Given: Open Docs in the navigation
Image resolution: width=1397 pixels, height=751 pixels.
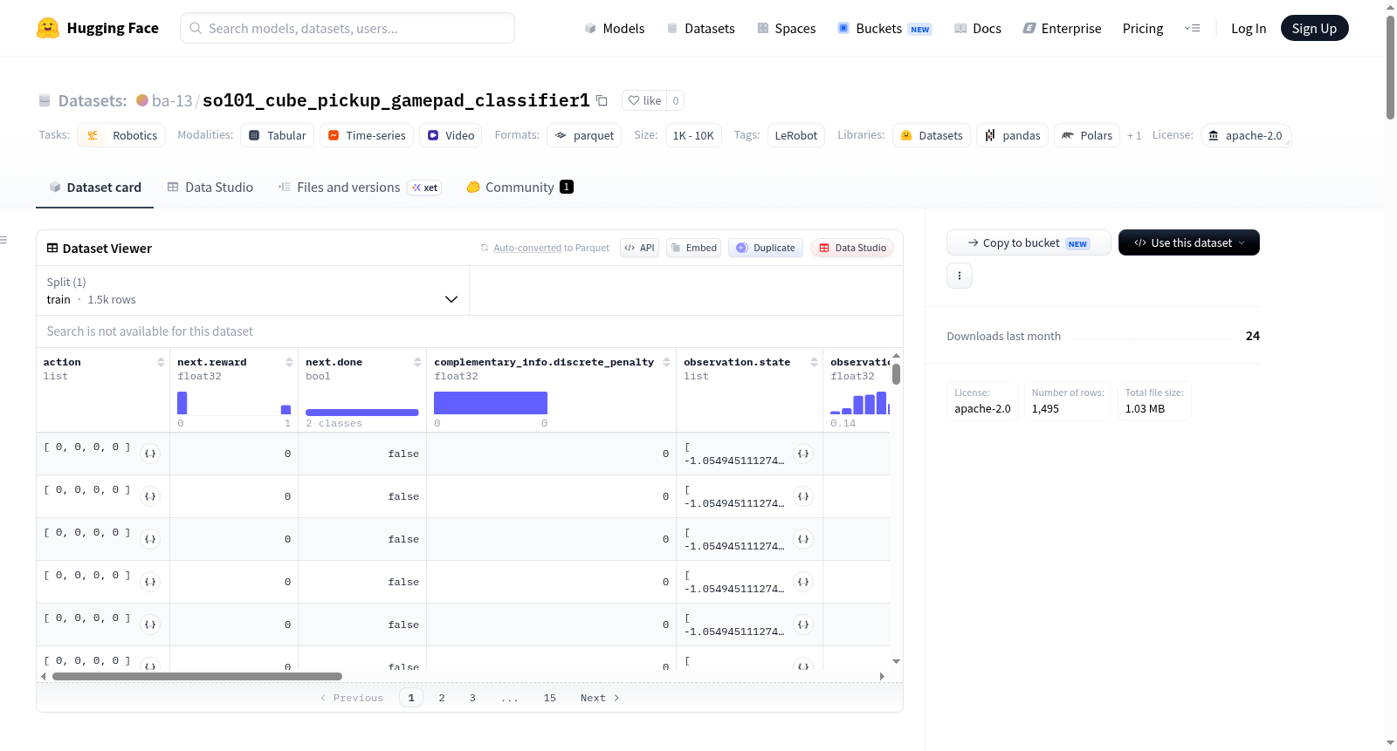Looking at the screenshot, I should pos(978,28).
